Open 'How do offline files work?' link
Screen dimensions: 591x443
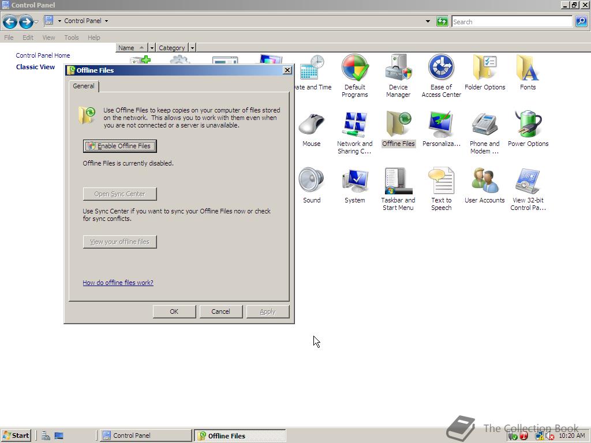pos(118,283)
